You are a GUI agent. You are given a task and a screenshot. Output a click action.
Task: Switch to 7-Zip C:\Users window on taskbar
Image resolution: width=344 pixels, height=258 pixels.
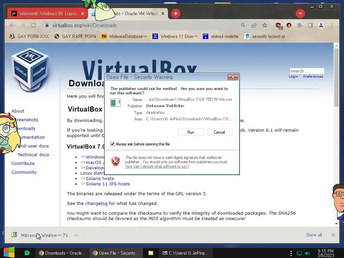[x=185, y=253]
